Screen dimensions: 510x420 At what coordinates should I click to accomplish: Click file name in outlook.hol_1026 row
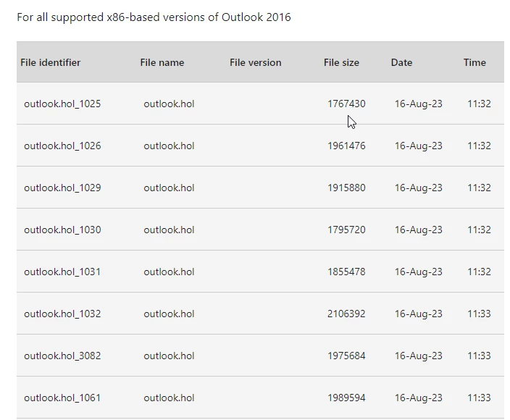[169, 146]
